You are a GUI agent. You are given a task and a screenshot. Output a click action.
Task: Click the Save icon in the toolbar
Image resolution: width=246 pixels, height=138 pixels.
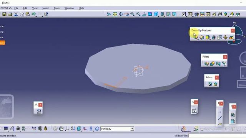(4, 14)
